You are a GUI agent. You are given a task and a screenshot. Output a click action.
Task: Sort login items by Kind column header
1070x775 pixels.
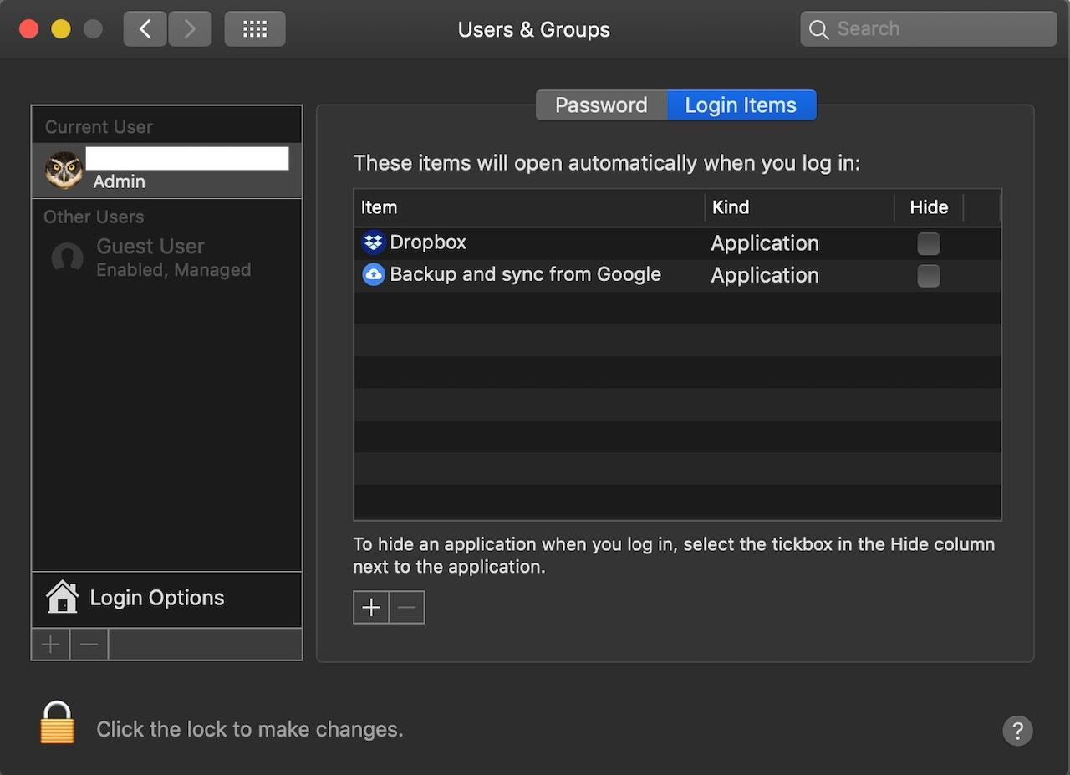pyautogui.click(x=731, y=207)
